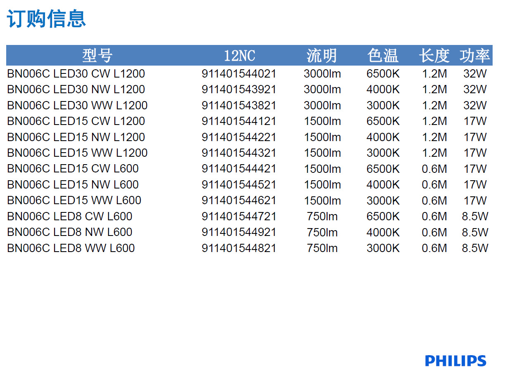Image resolution: width=505 pixels, height=370 pixels.
Task: Click the 订购信息 title heading
Action: [x=46, y=19]
